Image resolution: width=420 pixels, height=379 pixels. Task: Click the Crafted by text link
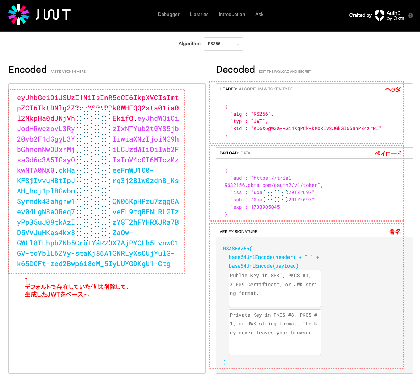point(360,15)
